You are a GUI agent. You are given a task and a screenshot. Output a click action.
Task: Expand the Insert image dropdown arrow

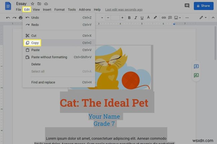tap(180, 18)
